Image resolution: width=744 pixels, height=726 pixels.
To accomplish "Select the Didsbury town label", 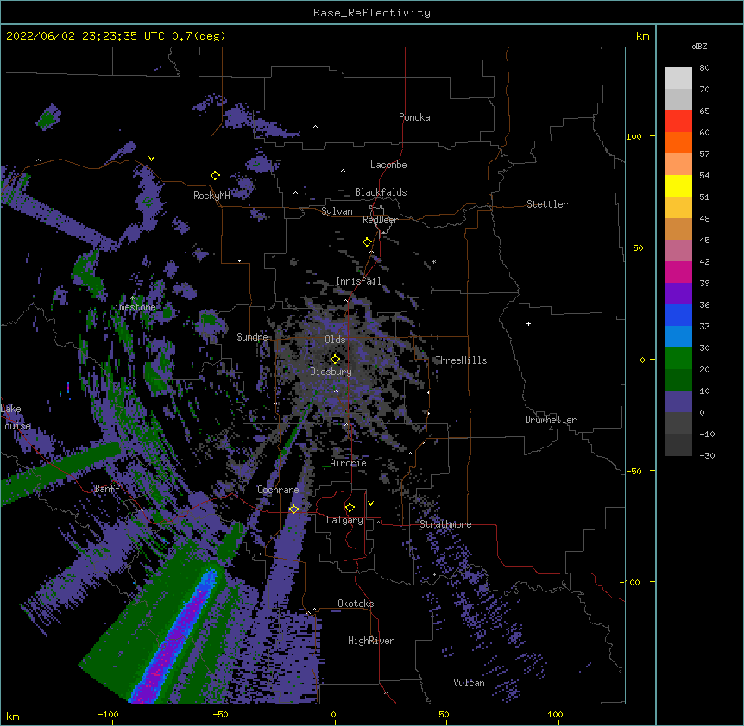I will (331, 372).
